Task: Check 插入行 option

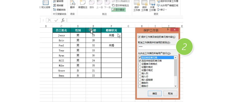Action: 140,76
